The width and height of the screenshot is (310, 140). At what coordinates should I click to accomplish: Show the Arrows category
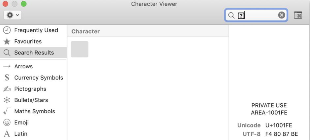pyautogui.click(x=23, y=66)
